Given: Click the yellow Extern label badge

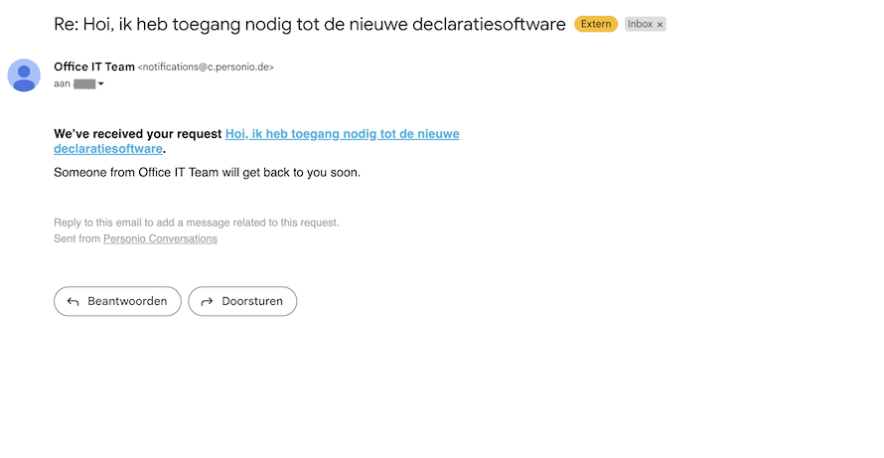Looking at the screenshot, I should 596,24.
